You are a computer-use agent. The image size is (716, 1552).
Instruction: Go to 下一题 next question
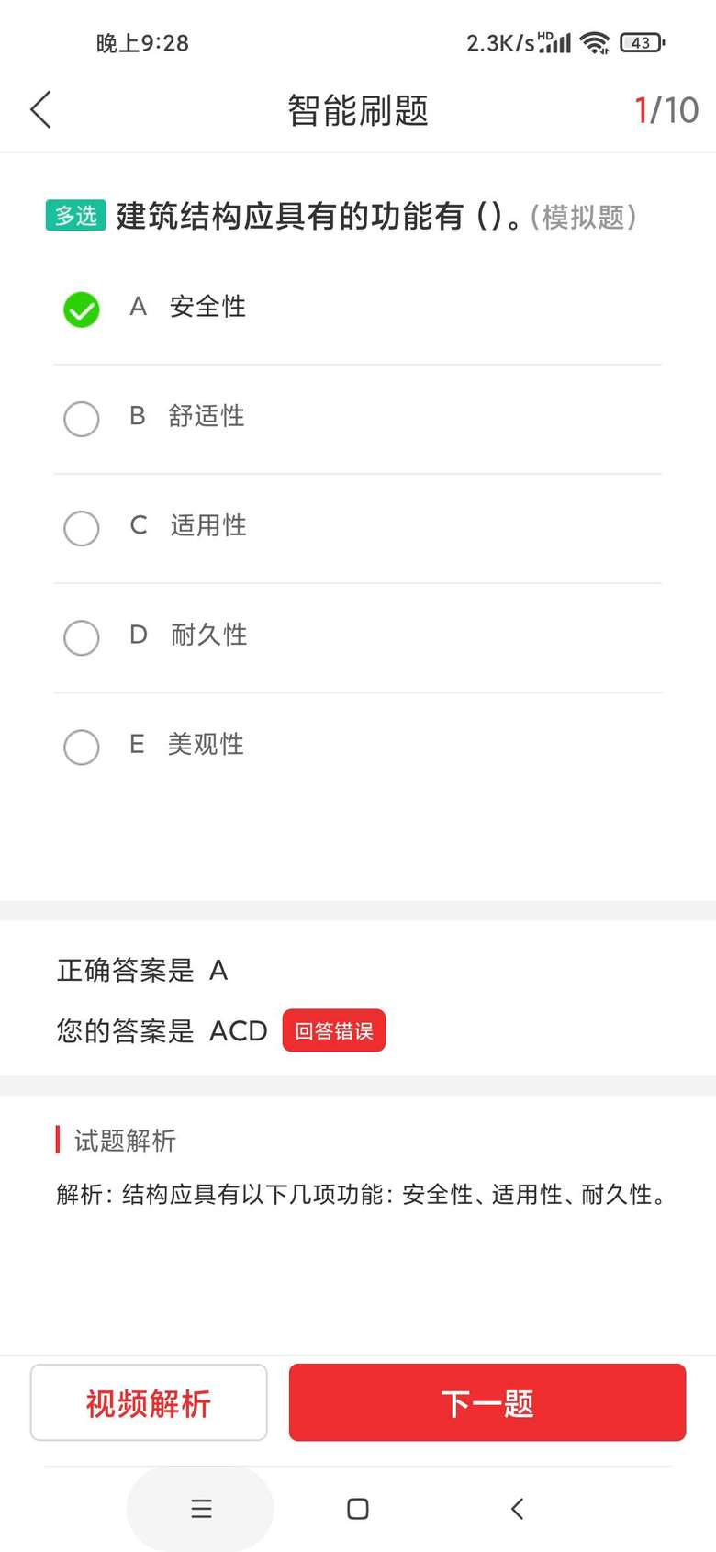pyautogui.click(x=487, y=1402)
